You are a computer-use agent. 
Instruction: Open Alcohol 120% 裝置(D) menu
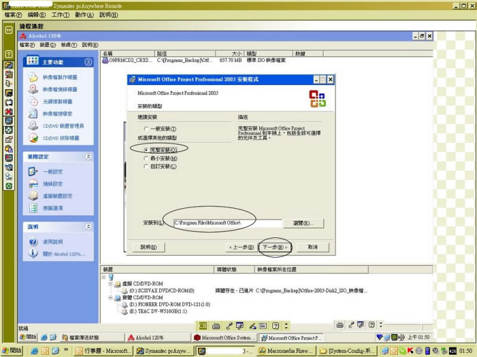click(48, 45)
